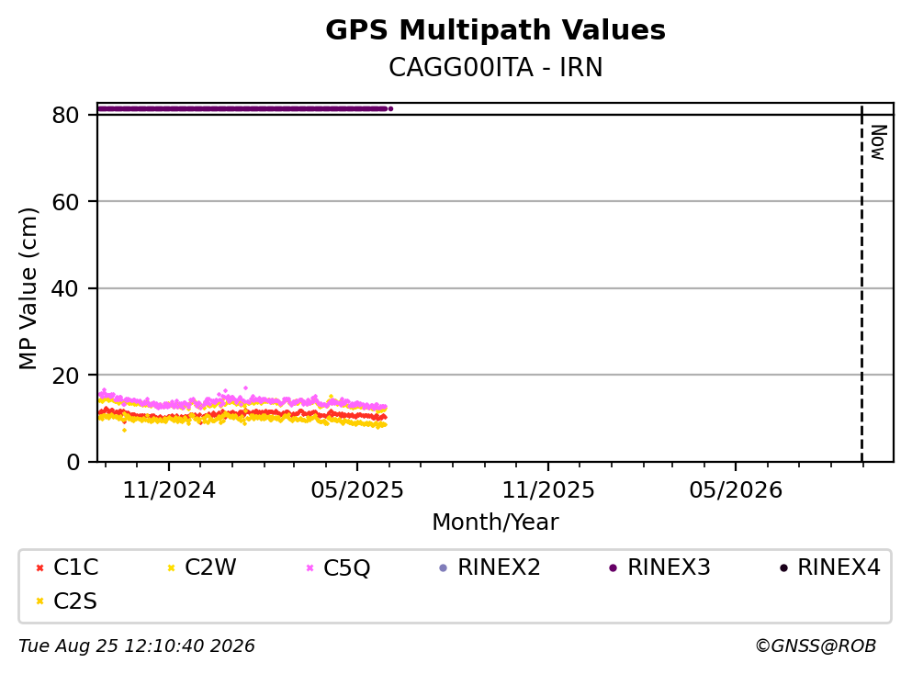
Task: Click the magenta C5Q legend marker
Action: [310, 568]
